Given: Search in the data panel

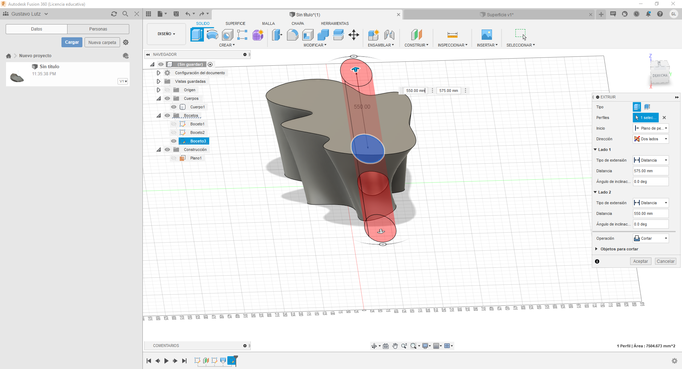Looking at the screenshot, I should coord(125,14).
